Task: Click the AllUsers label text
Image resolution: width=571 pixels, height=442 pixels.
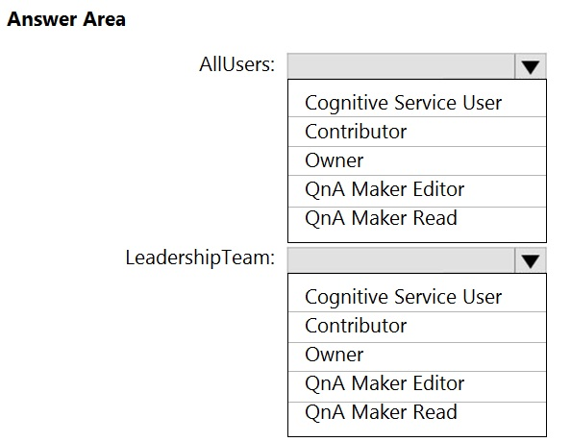Action: pyautogui.click(x=236, y=64)
